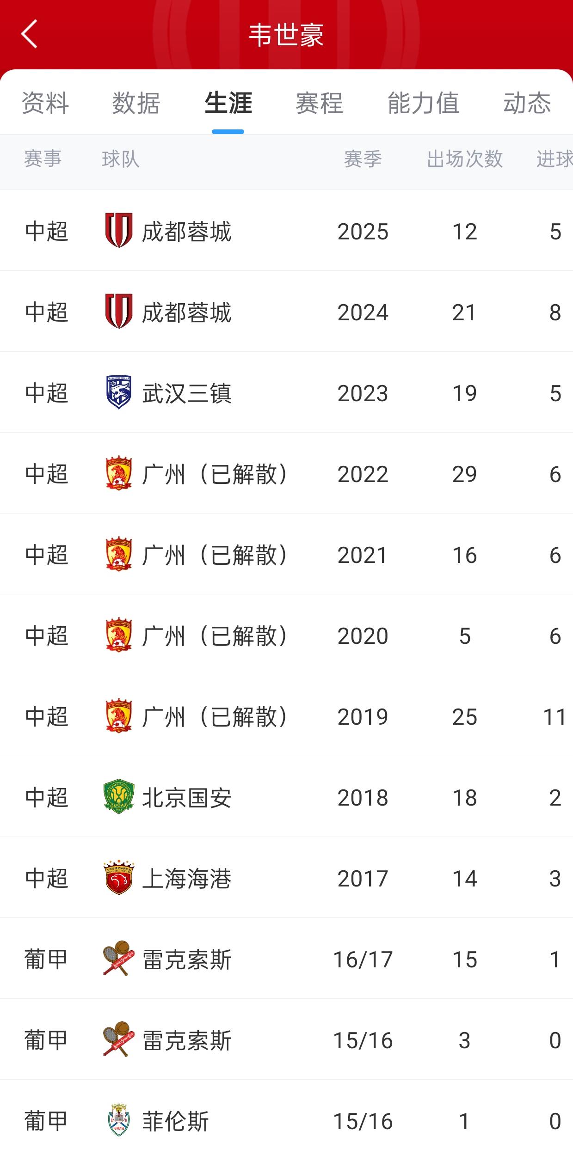573x1149 pixels.
Task: Open the 能力值 tab
Action: pyautogui.click(x=423, y=103)
